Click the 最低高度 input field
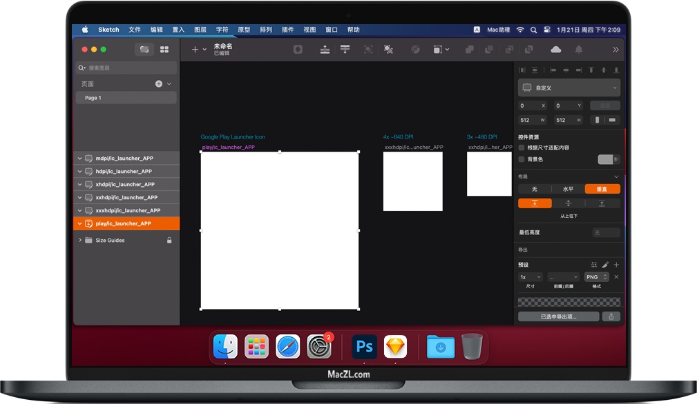This screenshot has width=697, height=404. click(606, 233)
